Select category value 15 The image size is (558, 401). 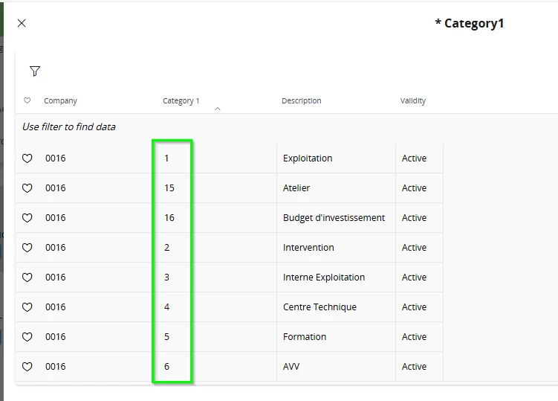pos(169,188)
